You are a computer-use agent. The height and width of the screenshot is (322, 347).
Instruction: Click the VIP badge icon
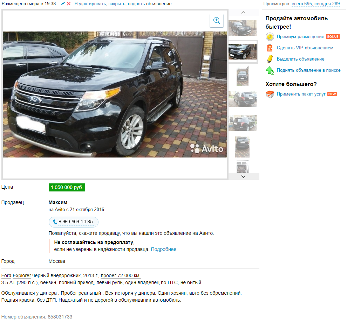pyautogui.click(x=270, y=48)
